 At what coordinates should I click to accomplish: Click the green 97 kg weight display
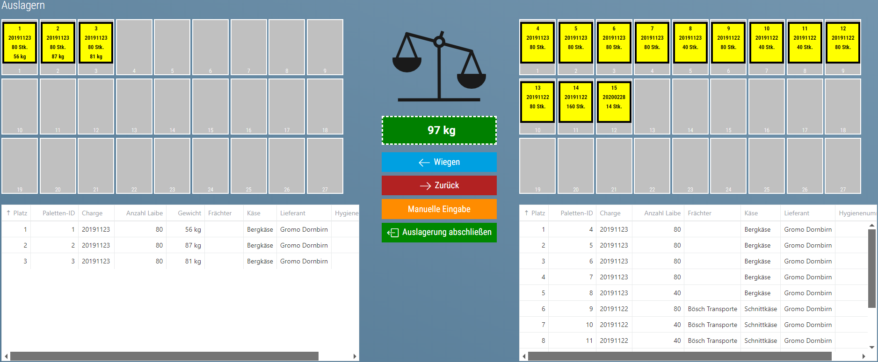click(x=439, y=130)
